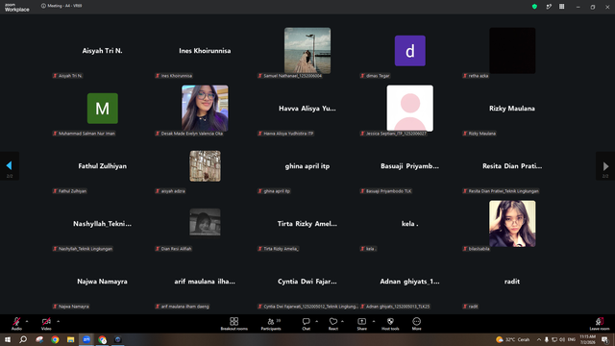Open the Chat panel
This screenshot has width=615, height=346.
[306, 324]
